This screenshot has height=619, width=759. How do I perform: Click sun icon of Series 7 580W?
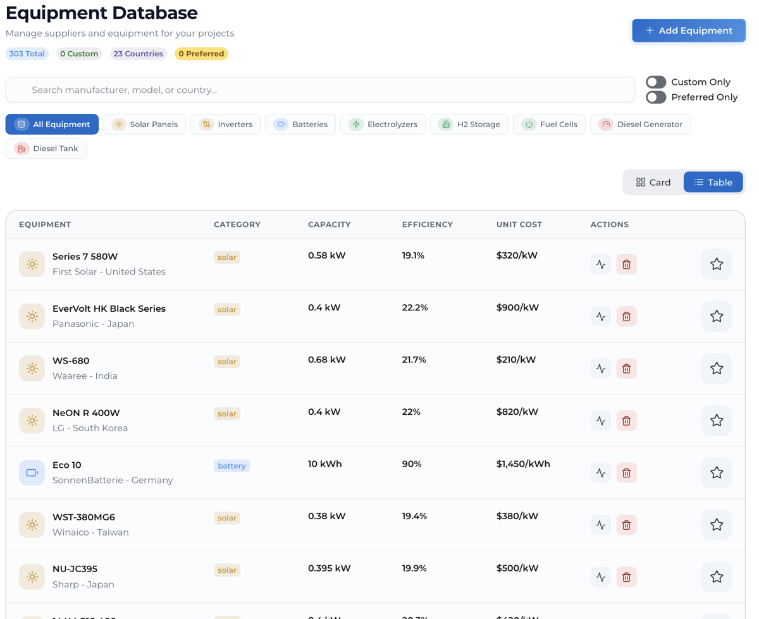click(x=32, y=264)
